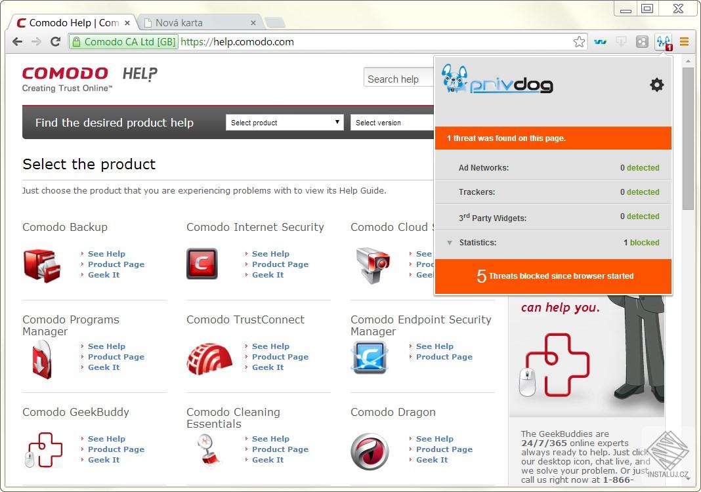This screenshot has height=492, width=701.
Task: Open Product Page for Comodo TrustConnect
Action: point(280,357)
